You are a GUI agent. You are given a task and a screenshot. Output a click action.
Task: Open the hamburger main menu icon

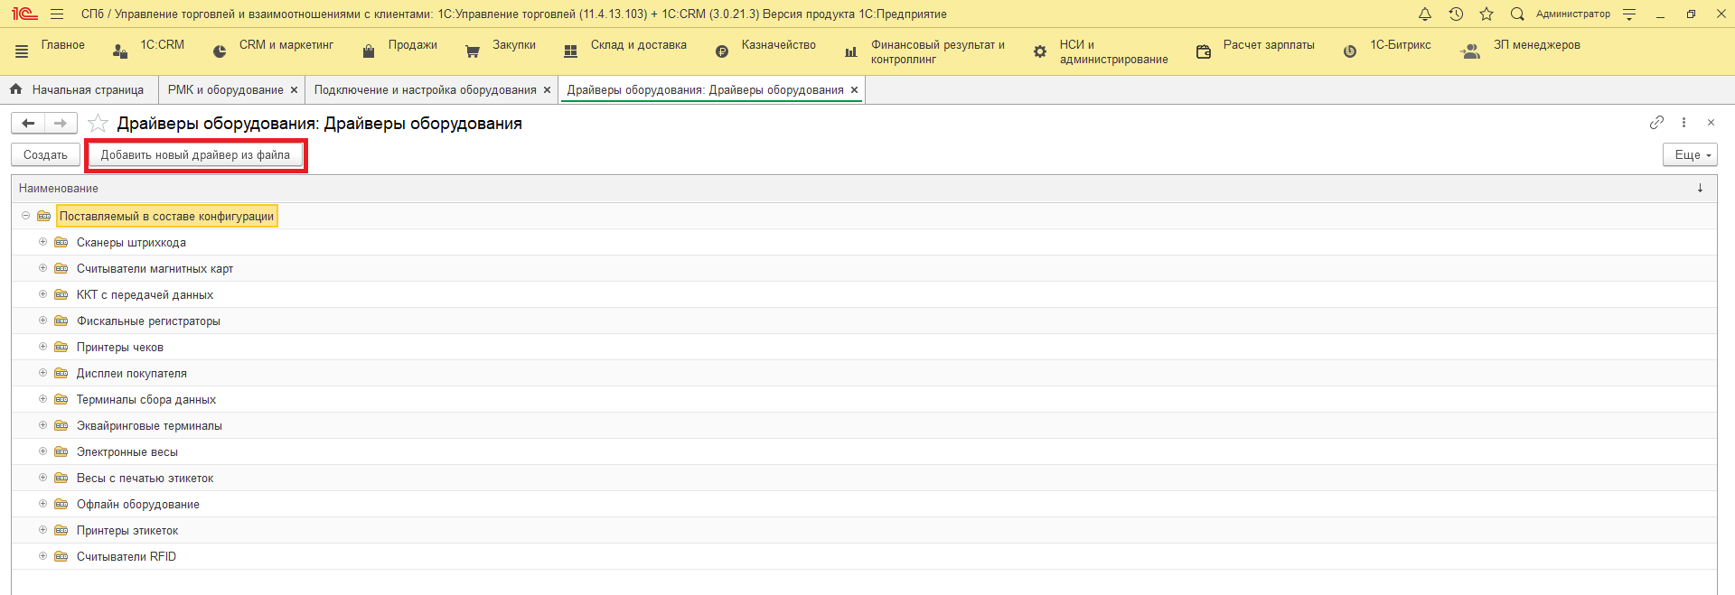(57, 14)
